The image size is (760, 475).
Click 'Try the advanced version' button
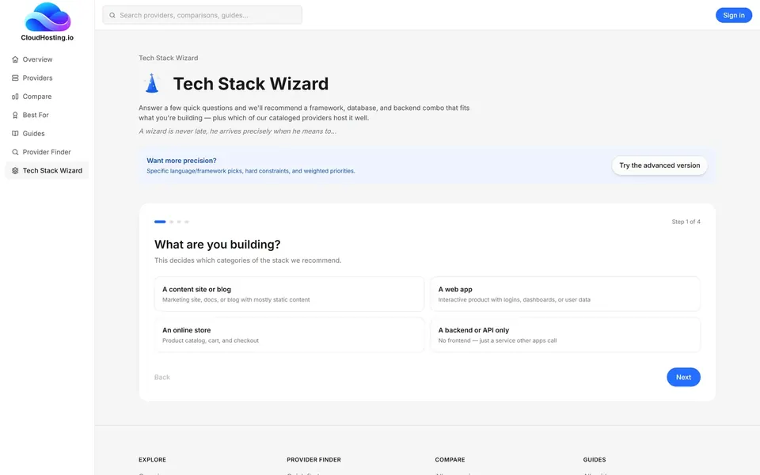[x=659, y=165]
